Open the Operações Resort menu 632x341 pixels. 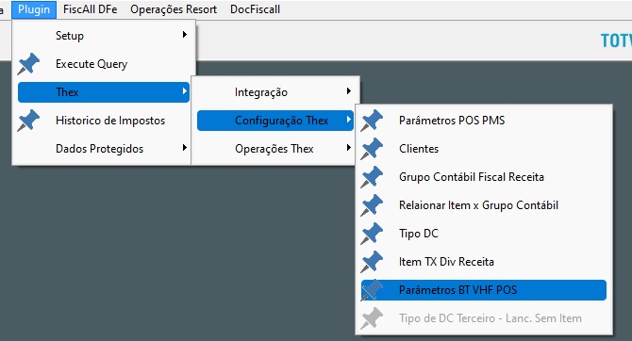(174, 9)
